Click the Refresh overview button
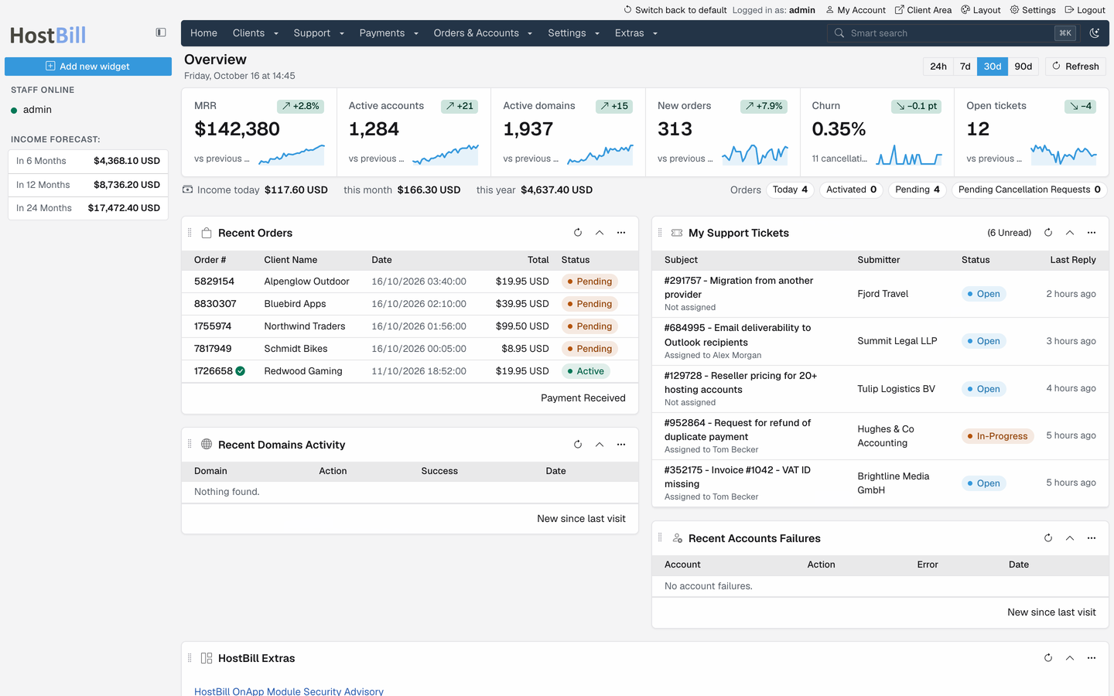Viewport: 1114px width, 696px height. (x=1075, y=67)
